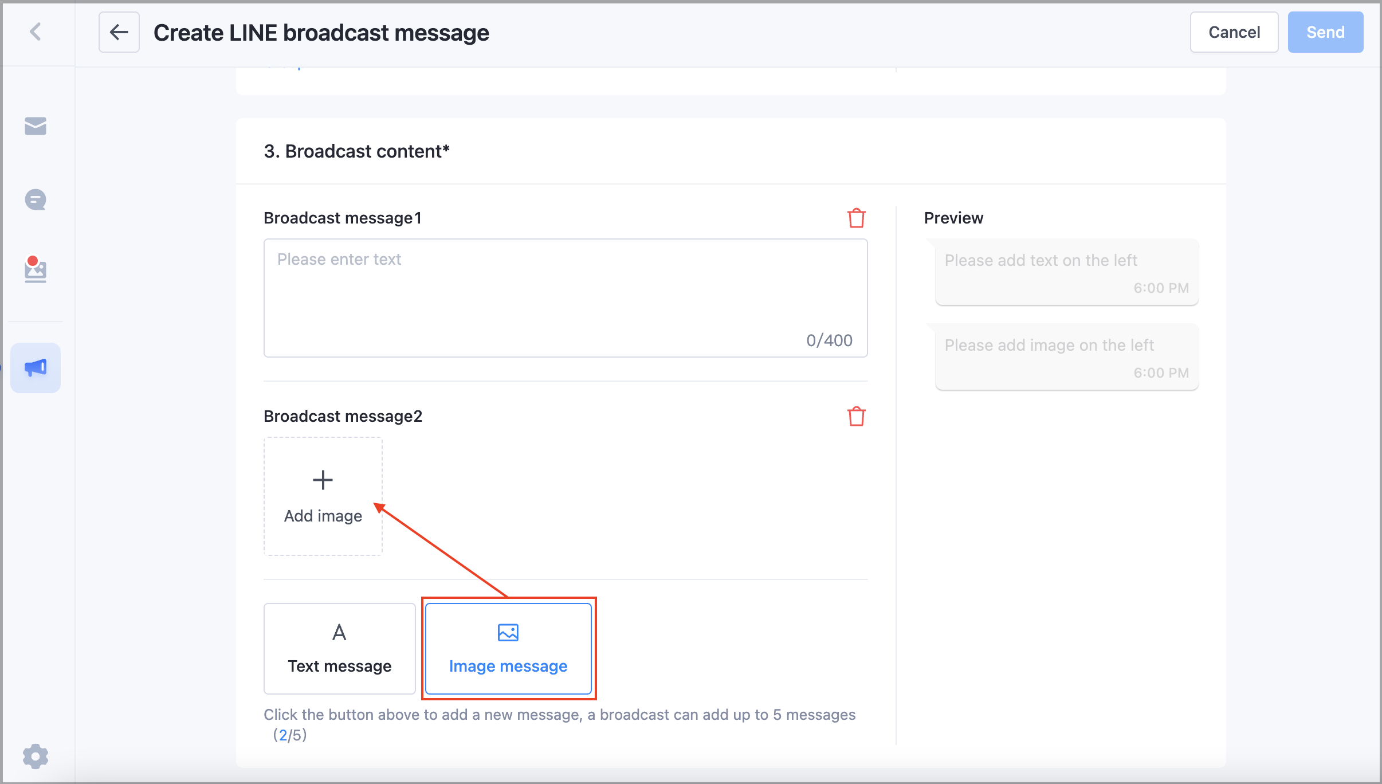Open contacts icon with red notification dot
Image resolution: width=1382 pixels, height=784 pixels.
(36, 269)
